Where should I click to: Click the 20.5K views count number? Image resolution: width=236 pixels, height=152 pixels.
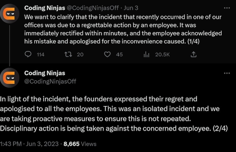(x=162, y=54)
